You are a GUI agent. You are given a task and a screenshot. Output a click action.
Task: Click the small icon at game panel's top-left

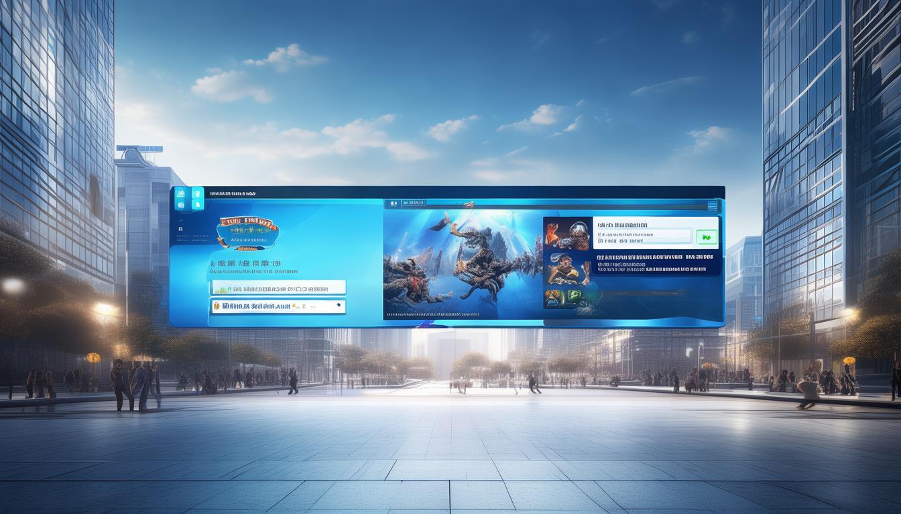click(x=394, y=203)
